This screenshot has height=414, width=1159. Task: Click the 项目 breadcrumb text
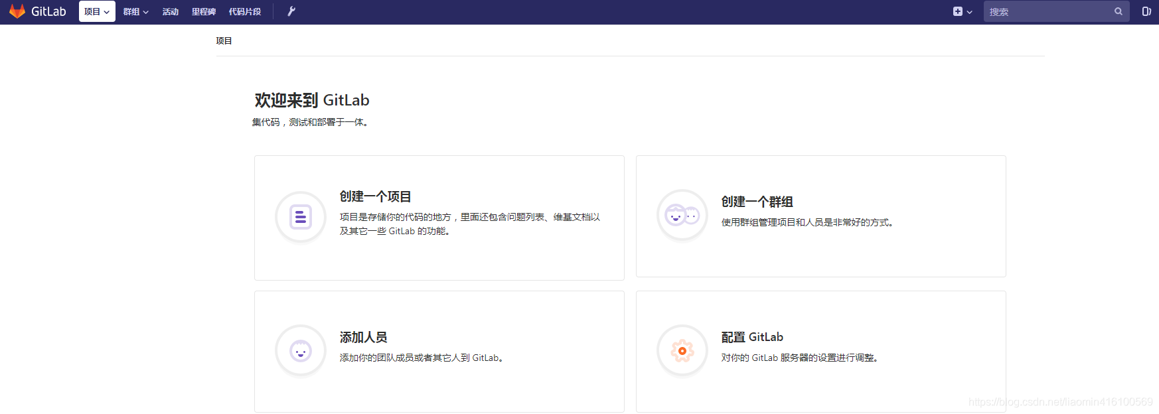(224, 40)
